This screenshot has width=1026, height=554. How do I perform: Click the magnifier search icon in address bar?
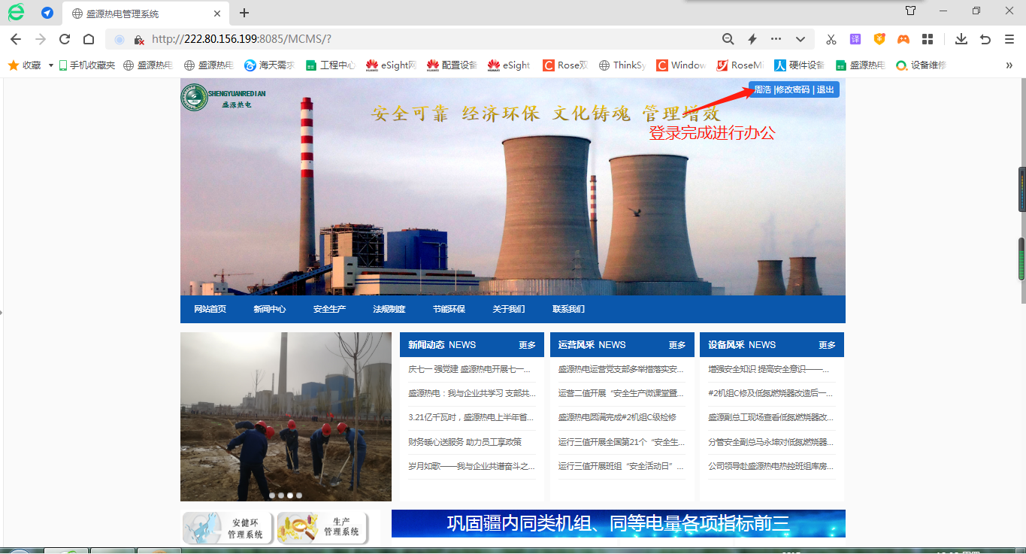728,39
